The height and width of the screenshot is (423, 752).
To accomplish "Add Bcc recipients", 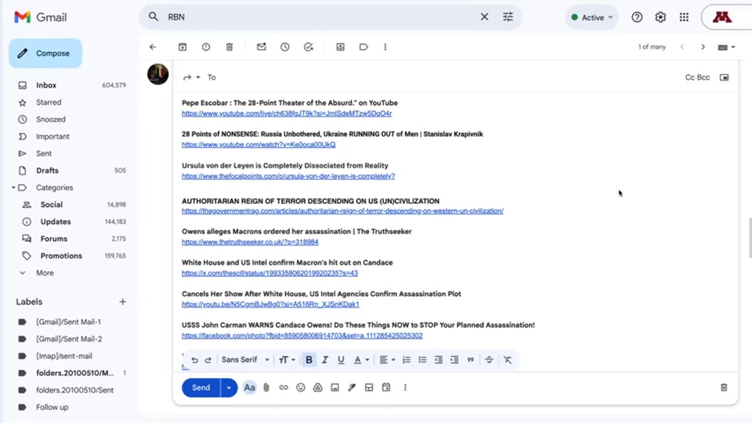I will point(704,78).
